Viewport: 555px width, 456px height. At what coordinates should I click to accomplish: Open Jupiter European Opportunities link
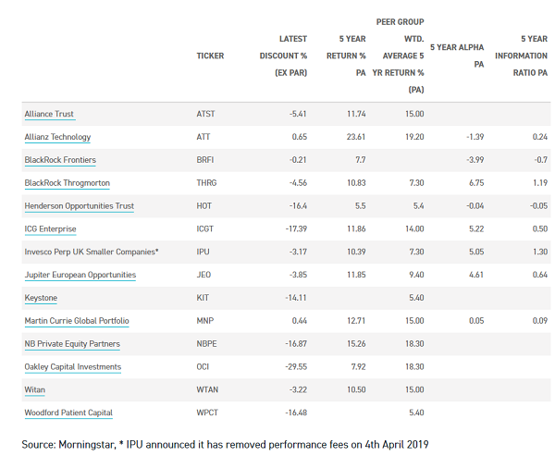click(80, 275)
